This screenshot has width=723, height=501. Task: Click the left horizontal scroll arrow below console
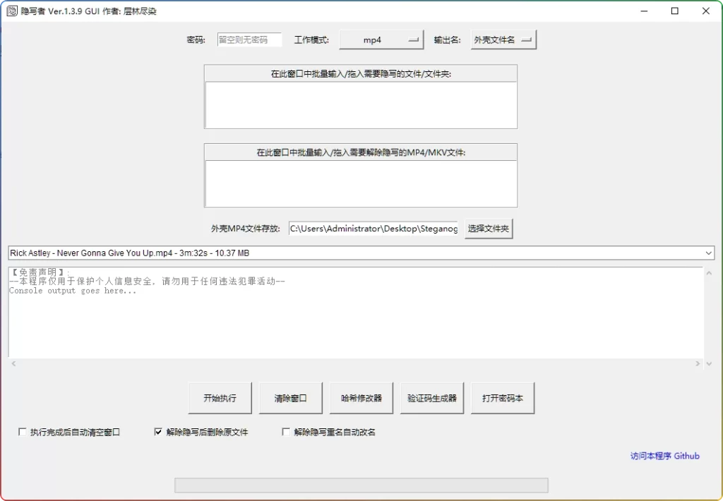click(13, 363)
